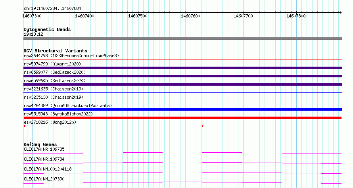The width and height of the screenshot is (353, 188).
Task: Click the magenta CLEC17A|NM_001204118 gene line
Action: tap(182, 173)
